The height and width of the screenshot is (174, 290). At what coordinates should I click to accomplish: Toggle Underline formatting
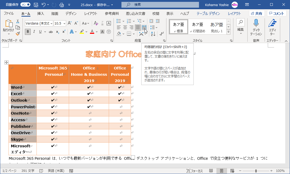point(40,32)
